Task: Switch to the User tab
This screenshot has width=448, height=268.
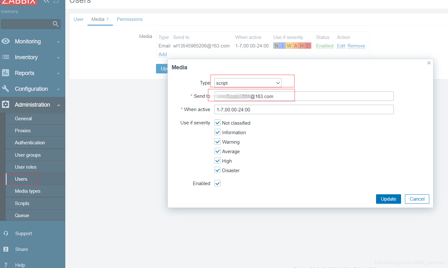Action: pyautogui.click(x=79, y=19)
